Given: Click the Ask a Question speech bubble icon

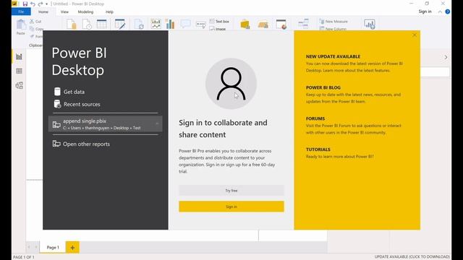Looking at the screenshot, I should pos(185,24).
